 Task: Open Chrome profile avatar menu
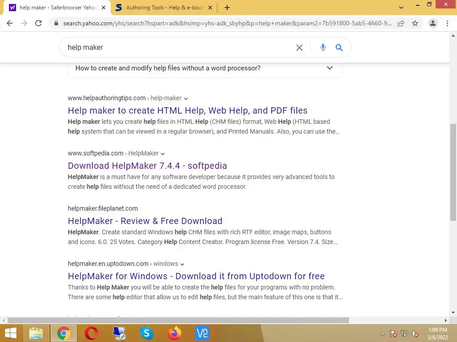(433, 23)
